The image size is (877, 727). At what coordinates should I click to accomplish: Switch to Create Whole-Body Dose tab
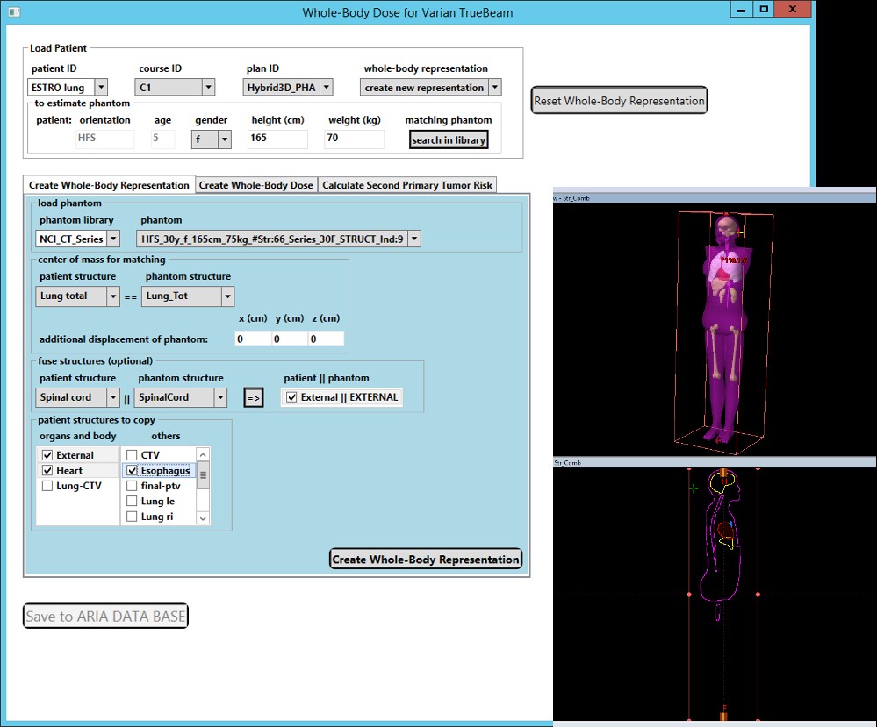coord(255,185)
